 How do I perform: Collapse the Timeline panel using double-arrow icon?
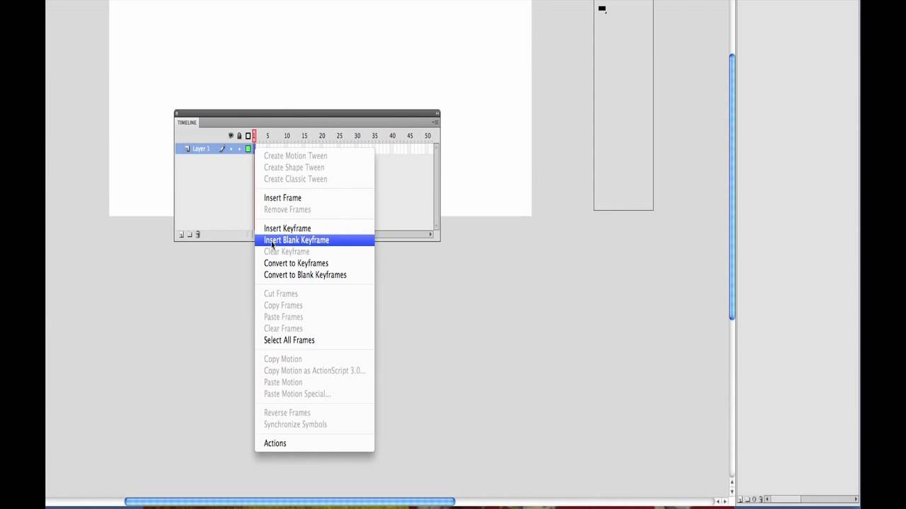tap(437, 113)
